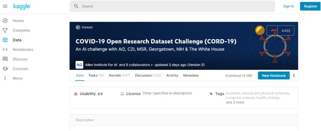Viewport: 321px width, 131px height.
Task: Click the Data table icon
Action: pos(5,40)
